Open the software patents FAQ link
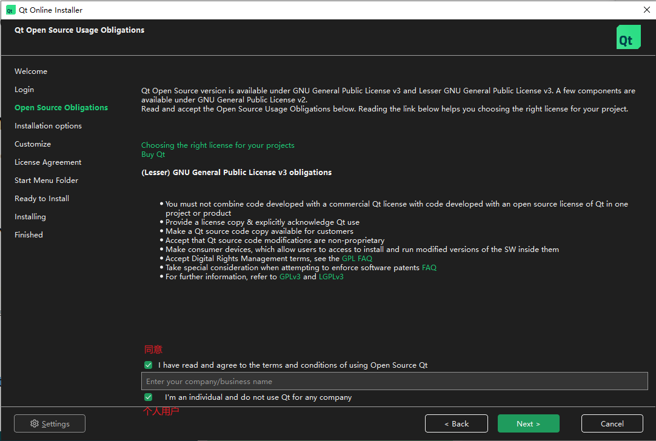The width and height of the screenshot is (656, 441). [429, 268]
